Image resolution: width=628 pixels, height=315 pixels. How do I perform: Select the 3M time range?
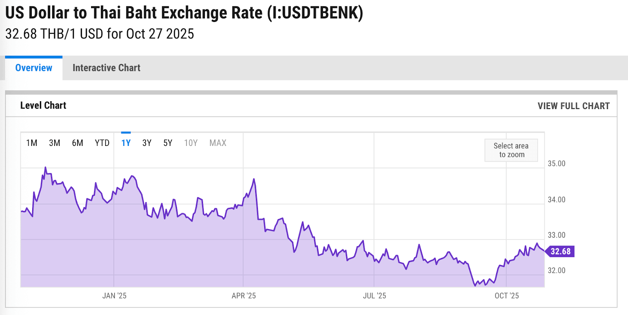click(x=55, y=143)
